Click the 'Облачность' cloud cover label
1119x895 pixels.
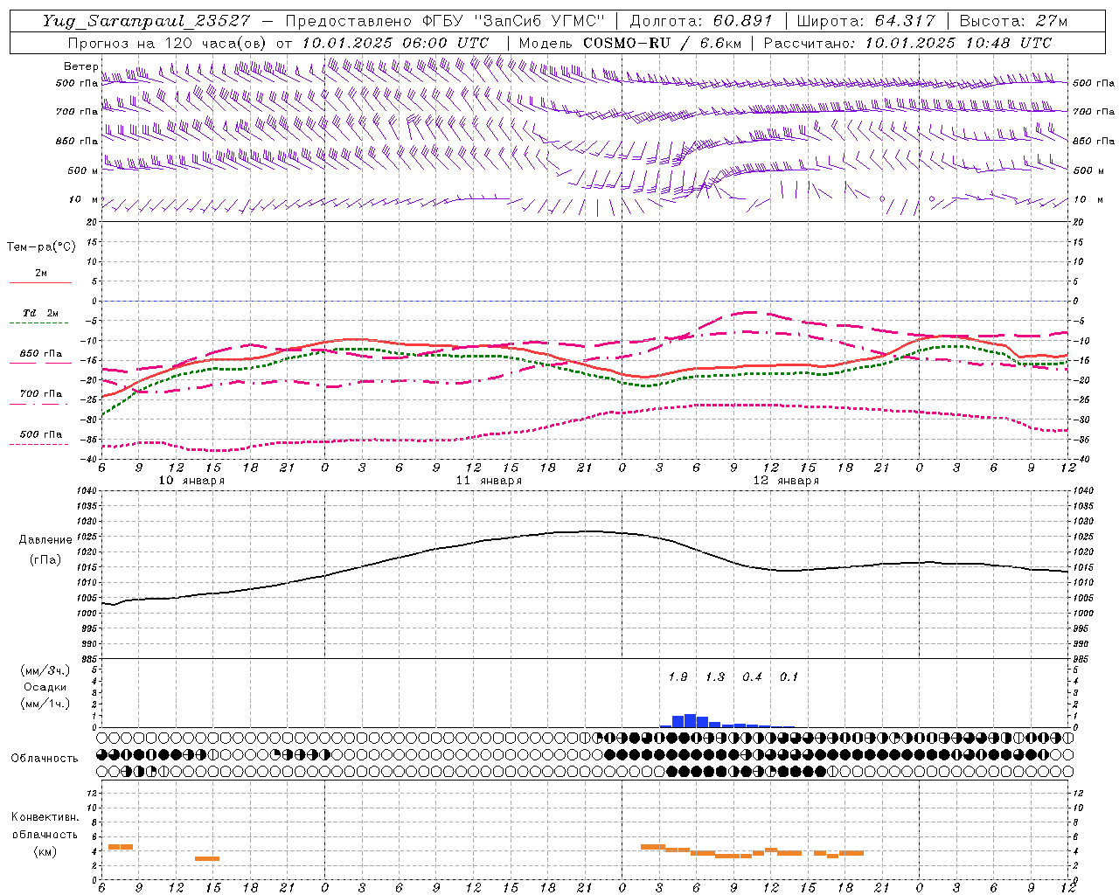pyautogui.click(x=45, y=759)
